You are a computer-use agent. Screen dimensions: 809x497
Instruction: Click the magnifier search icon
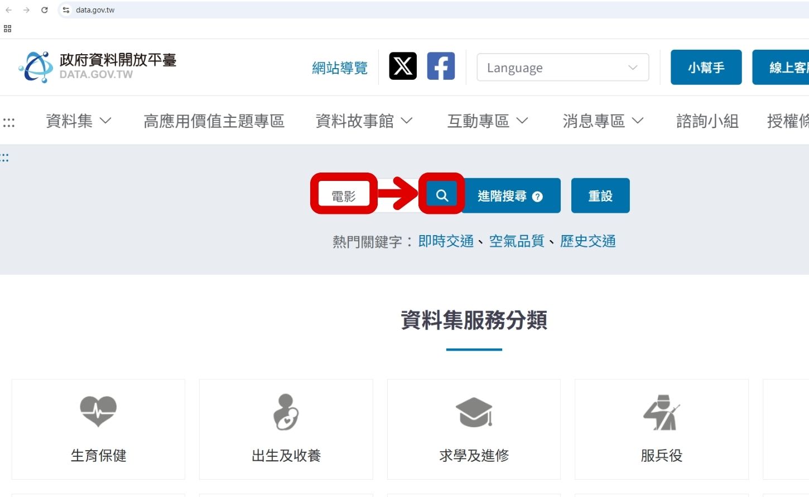click(441, 195)
